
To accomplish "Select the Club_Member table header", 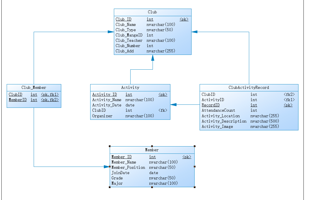I will click(x=34, y=87).
